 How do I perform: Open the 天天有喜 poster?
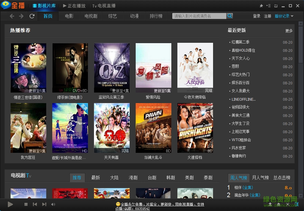point(112,128)
